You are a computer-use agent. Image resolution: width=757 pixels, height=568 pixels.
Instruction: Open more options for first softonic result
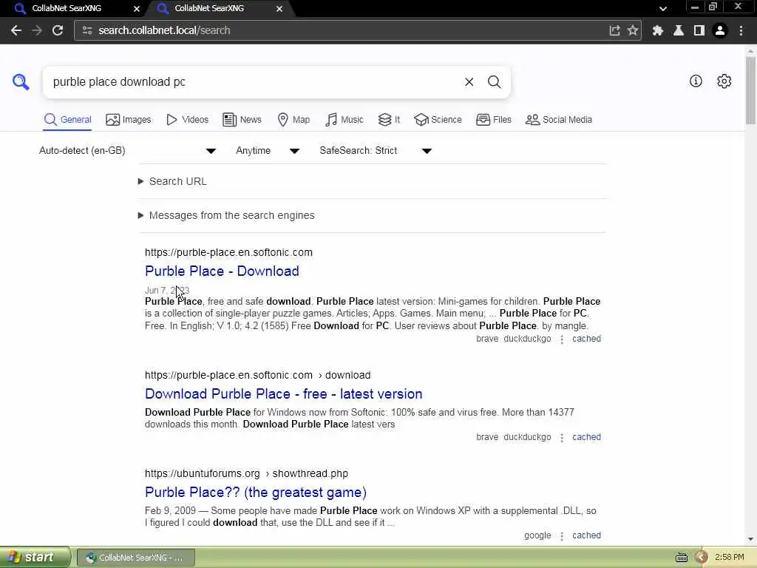(562, 339)
